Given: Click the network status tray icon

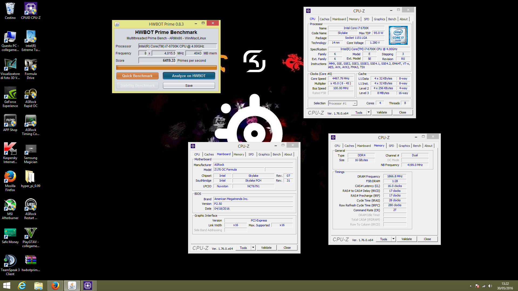Looking at the screenshot, I should point(484,286).
